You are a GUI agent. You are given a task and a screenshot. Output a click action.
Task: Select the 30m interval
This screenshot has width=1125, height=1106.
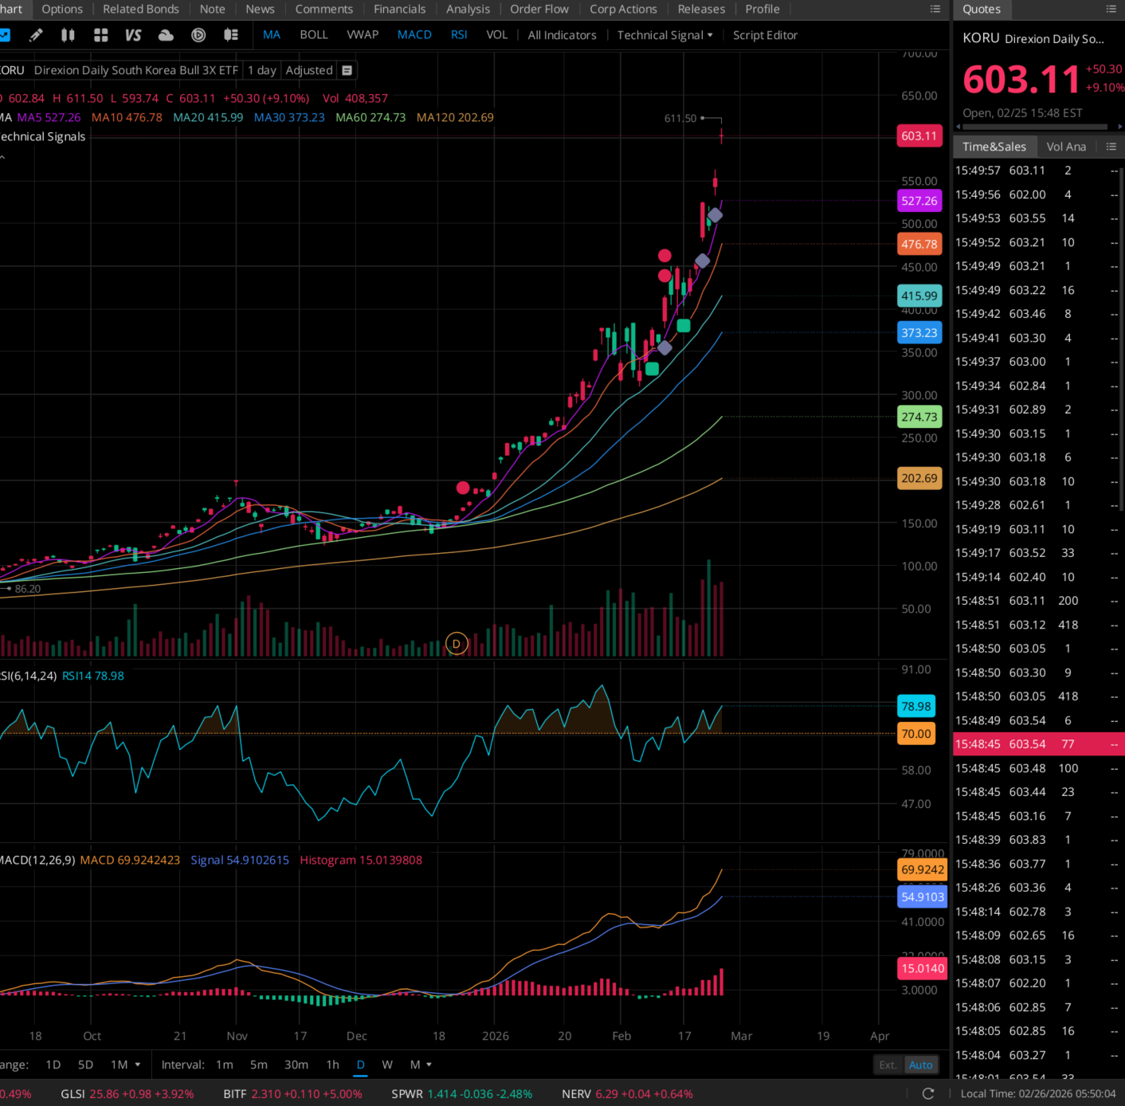click(296, 1065)
